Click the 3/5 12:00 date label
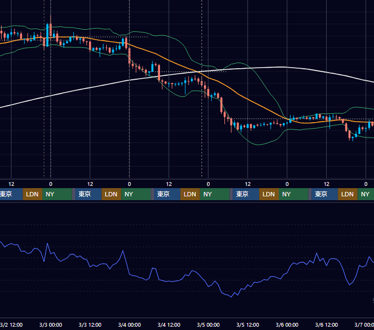 tap(248, 324)
